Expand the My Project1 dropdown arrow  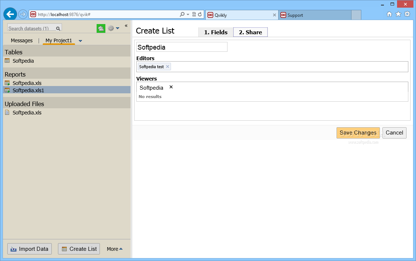[80, 41]
